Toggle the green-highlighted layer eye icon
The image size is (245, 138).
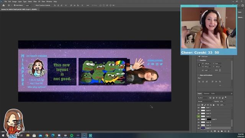pos(199,117)
